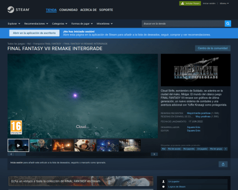Open the Recomendaciones dropdown menu
Image resolution: width=238 pixels, height=190 pixels.
coord(36,23)
